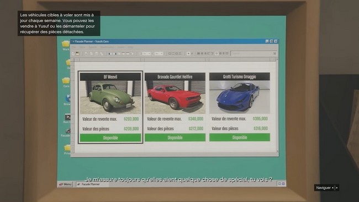Click the Grotti Turismo Omaggio title header

tap(240, 77)
